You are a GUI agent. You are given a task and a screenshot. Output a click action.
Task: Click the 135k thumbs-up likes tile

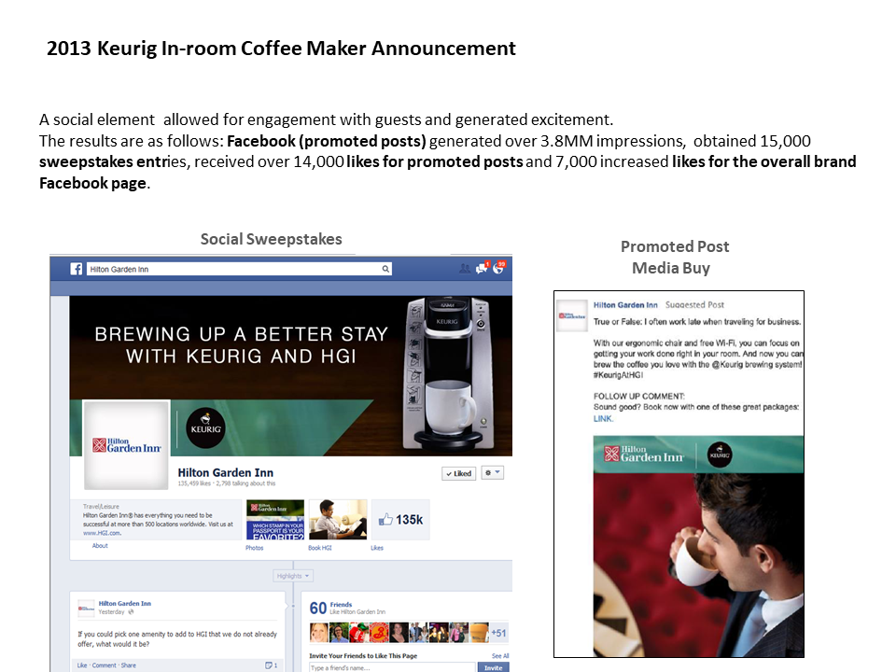400,520
